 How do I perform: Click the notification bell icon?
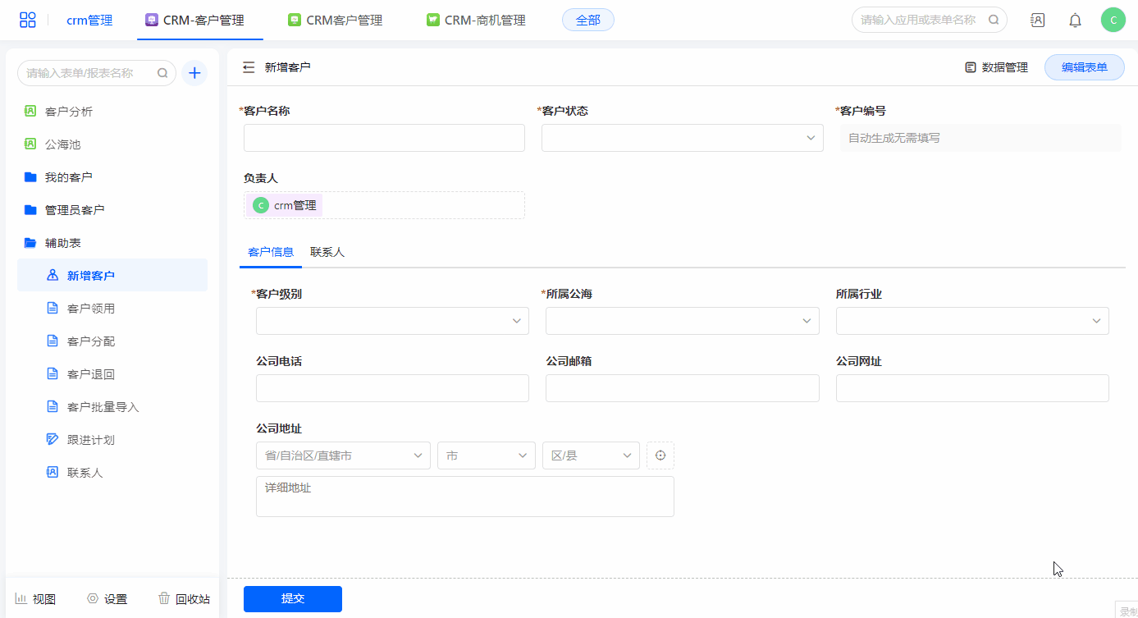1075,21
